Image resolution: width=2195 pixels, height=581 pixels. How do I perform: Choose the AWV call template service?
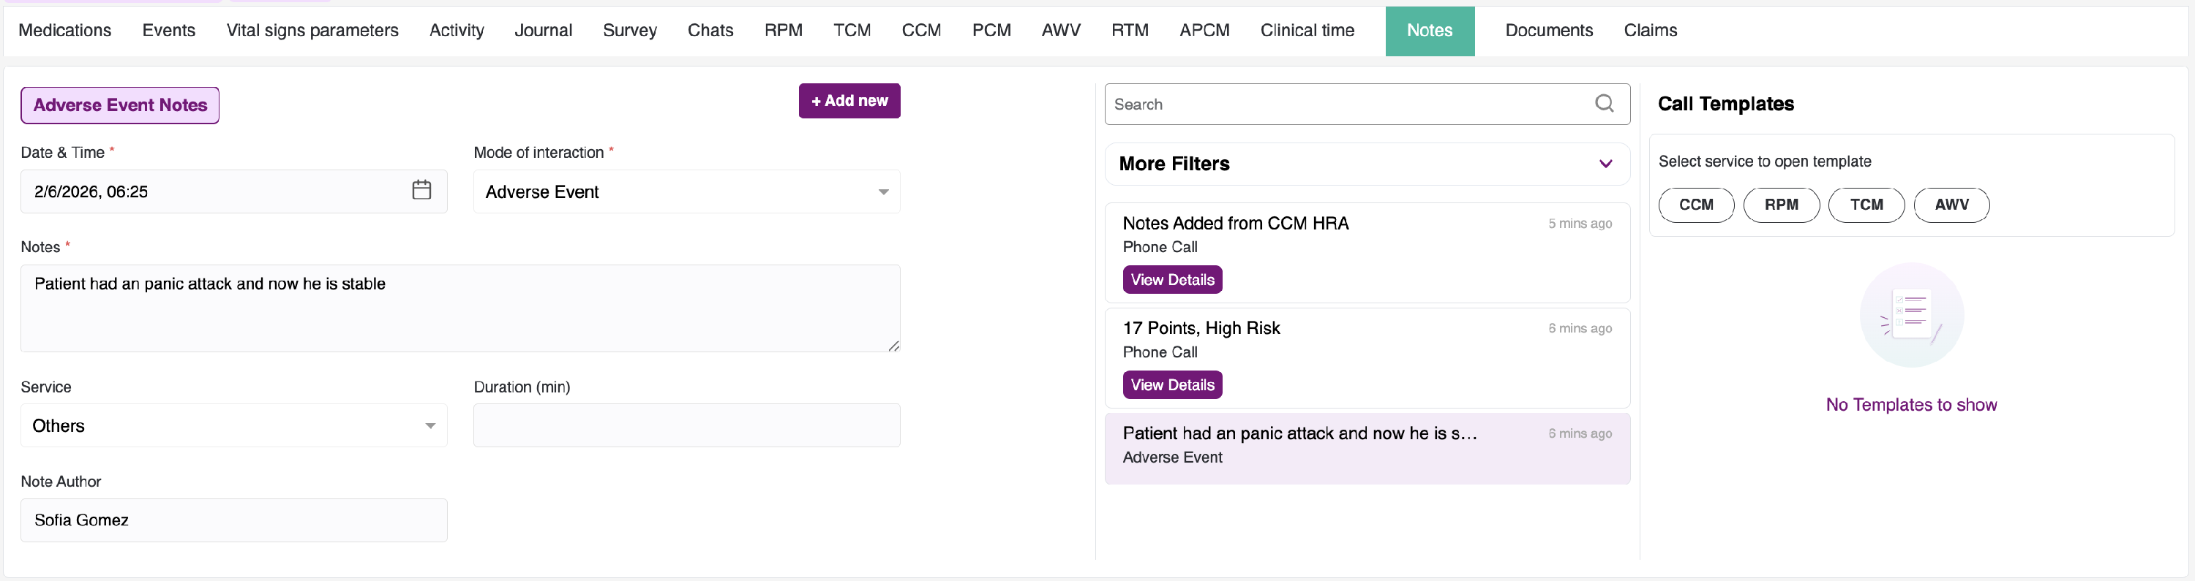1951,205
